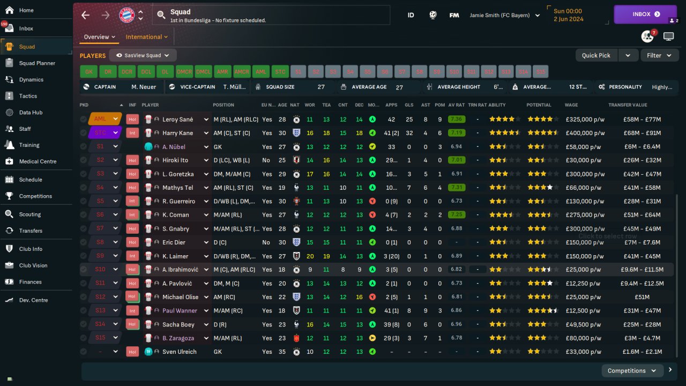Click the right arrow beside Competitions

coord(669,370)
